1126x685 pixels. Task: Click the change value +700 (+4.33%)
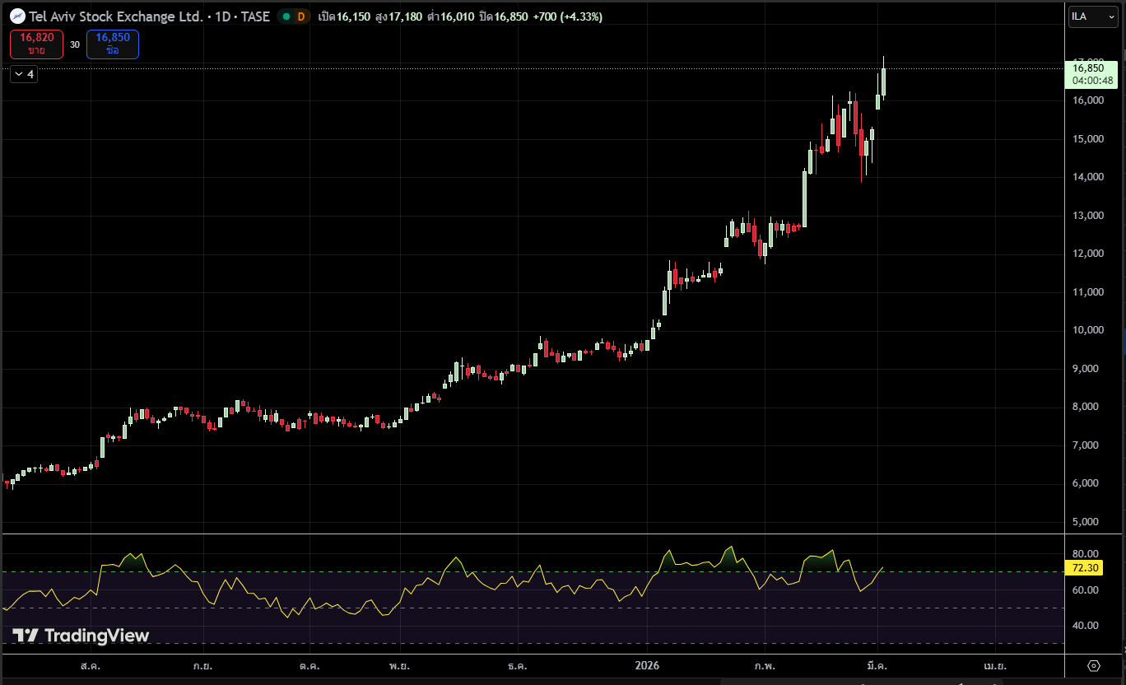click(568, 16)
